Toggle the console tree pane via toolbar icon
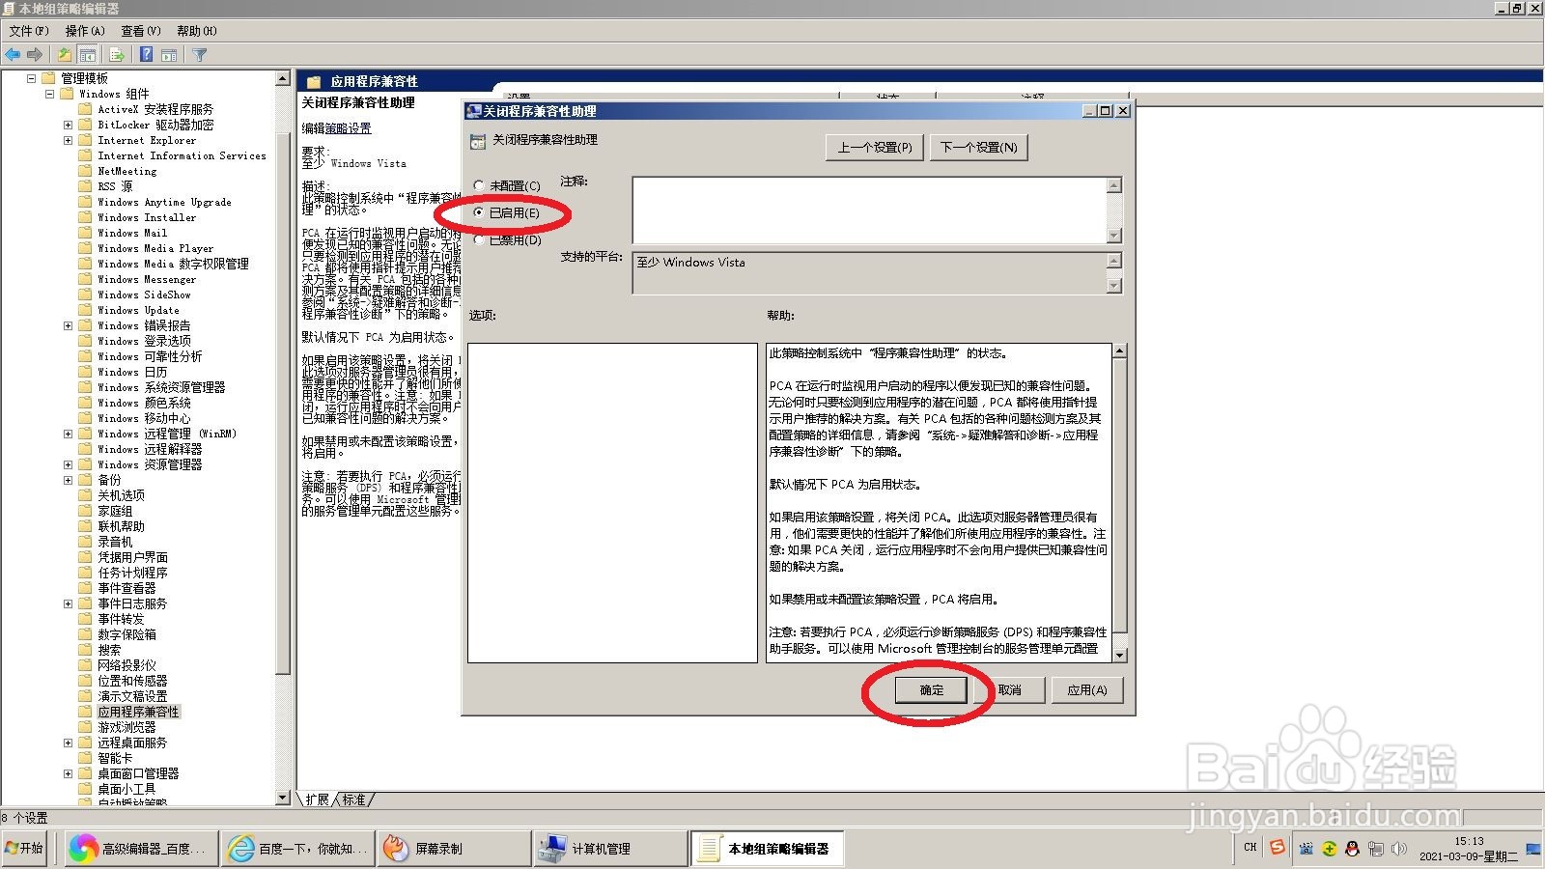 (x=87, y=54)
